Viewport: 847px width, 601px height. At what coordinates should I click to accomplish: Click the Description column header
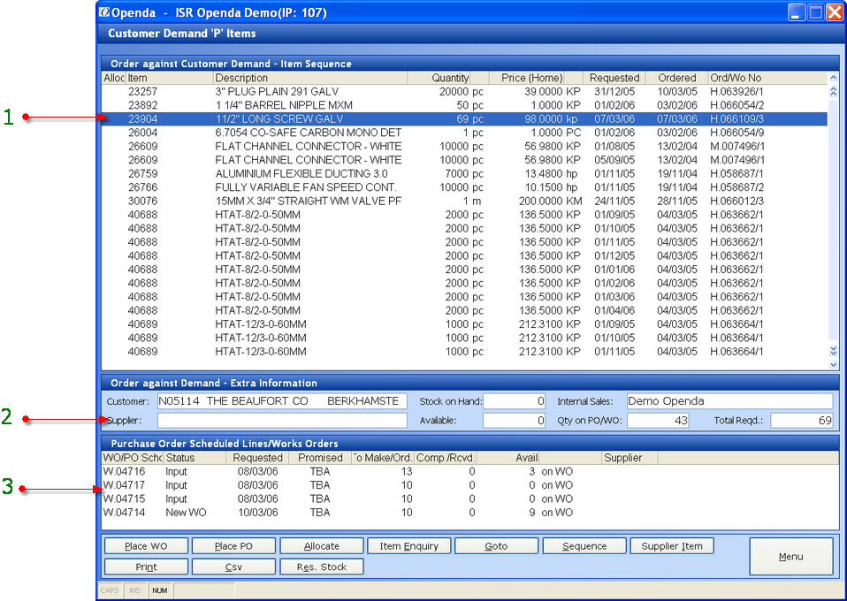310,78
